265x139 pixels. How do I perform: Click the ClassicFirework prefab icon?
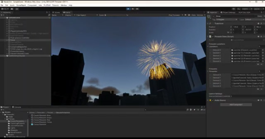click(x=32, y=124)
